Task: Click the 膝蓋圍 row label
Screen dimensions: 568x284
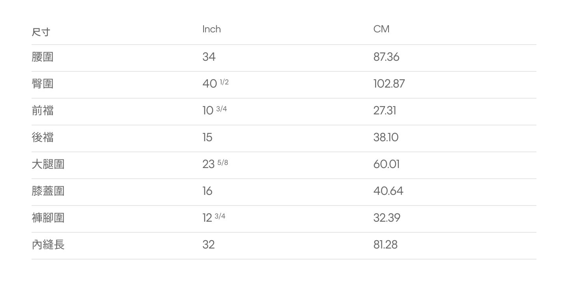Action: (x=48, y=191)
